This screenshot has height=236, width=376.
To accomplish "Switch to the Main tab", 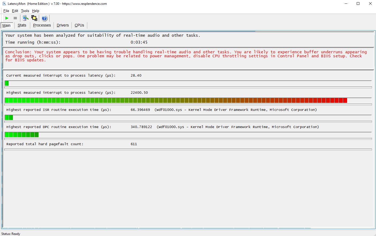I will pyautogui.click(x=6, y=25).
